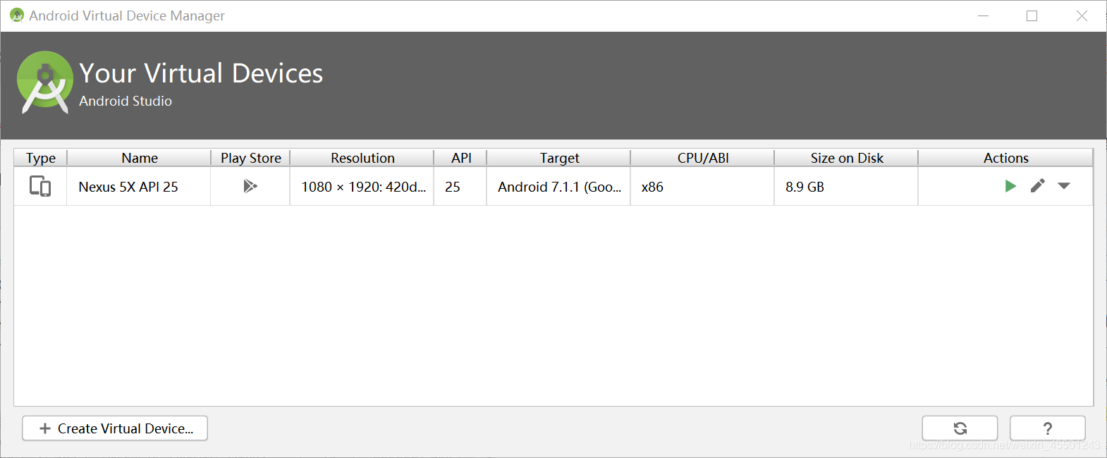Sort by the Play Store column header
Image resolution: width=1107 pixels, height=458 pixels.
250,158
